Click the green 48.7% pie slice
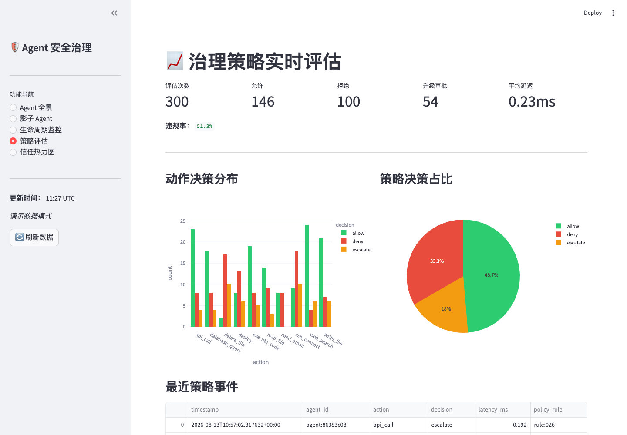 [x=492, y=275]
